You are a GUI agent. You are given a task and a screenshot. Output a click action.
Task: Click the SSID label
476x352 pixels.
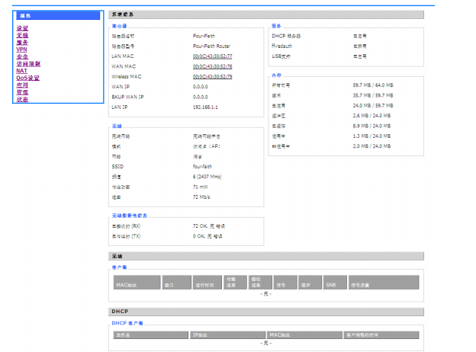tap(117, 167)
